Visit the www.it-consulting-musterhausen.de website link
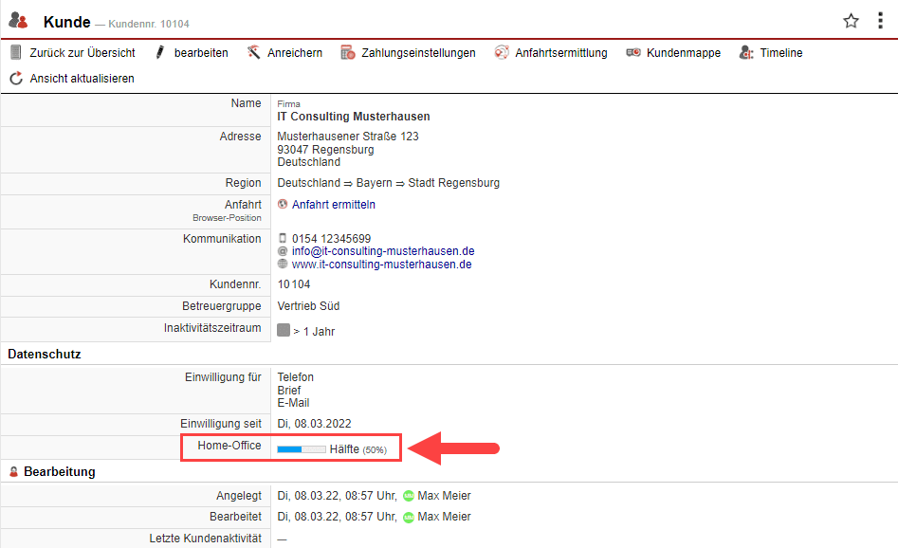898x548 pixels. click(381, 265)
